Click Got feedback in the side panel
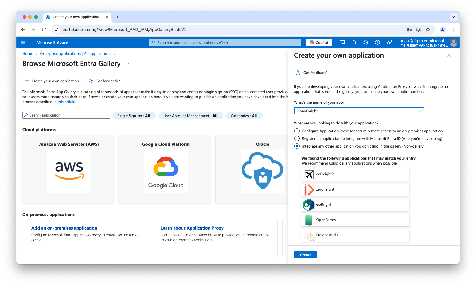The height and width of the screenshot is (286, 476). pos(312,73)
